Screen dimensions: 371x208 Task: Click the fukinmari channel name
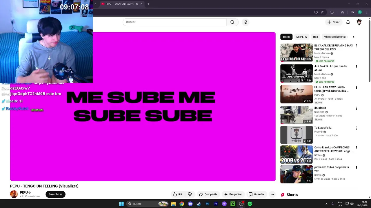coord(319,112)
